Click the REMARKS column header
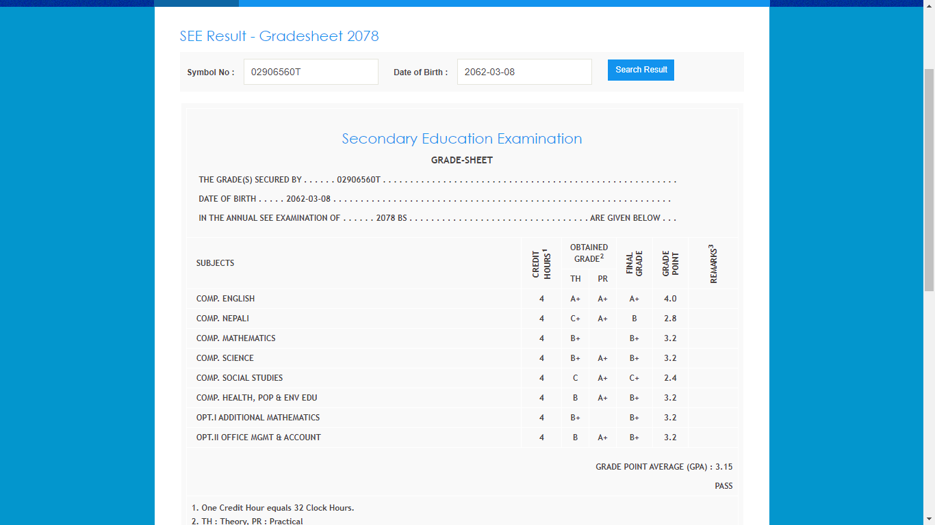 [713, 263]
